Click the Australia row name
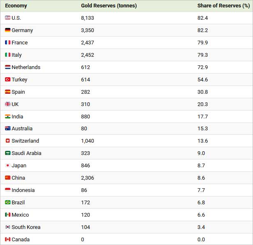 coord(22,129)
